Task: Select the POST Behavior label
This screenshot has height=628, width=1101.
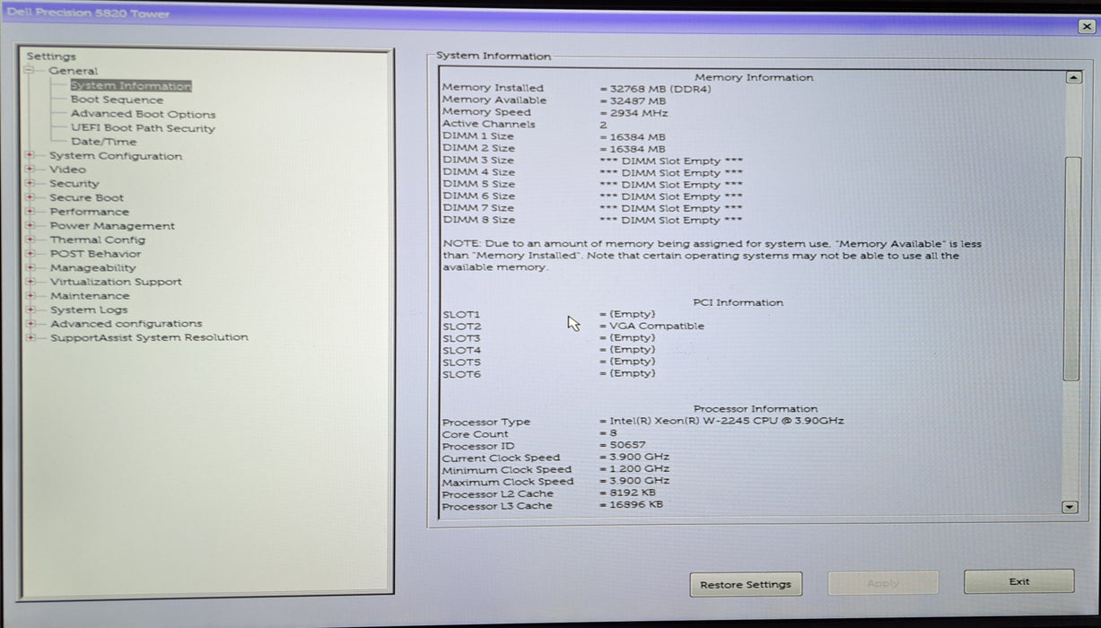Action: (x=95, y=254)
